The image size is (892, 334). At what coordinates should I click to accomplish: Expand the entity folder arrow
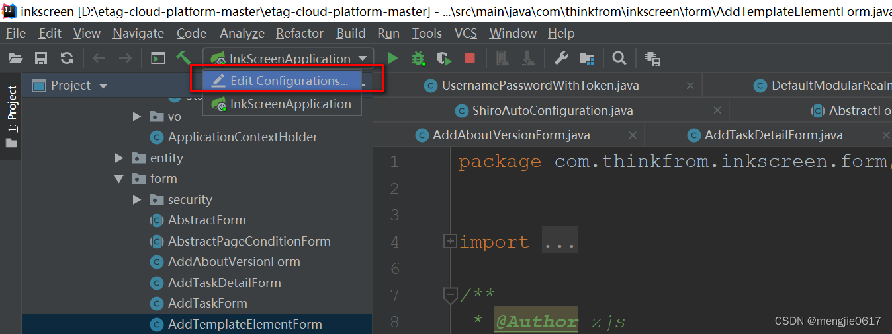click(119, 158)
